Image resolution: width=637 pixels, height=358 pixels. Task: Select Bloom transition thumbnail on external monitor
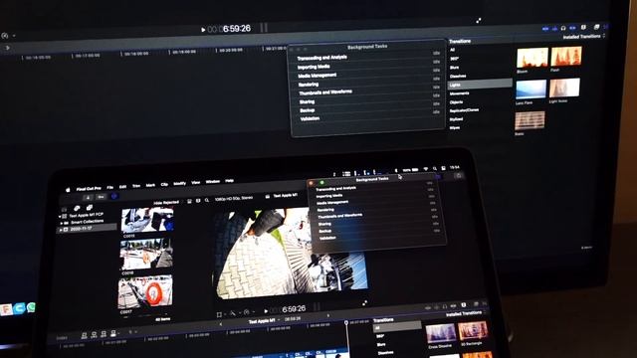tap(532, 58)
